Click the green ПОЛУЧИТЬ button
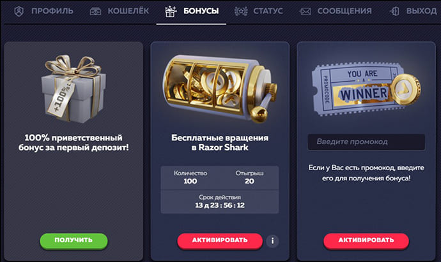This screenshot has width=441, height=262. 73,241
